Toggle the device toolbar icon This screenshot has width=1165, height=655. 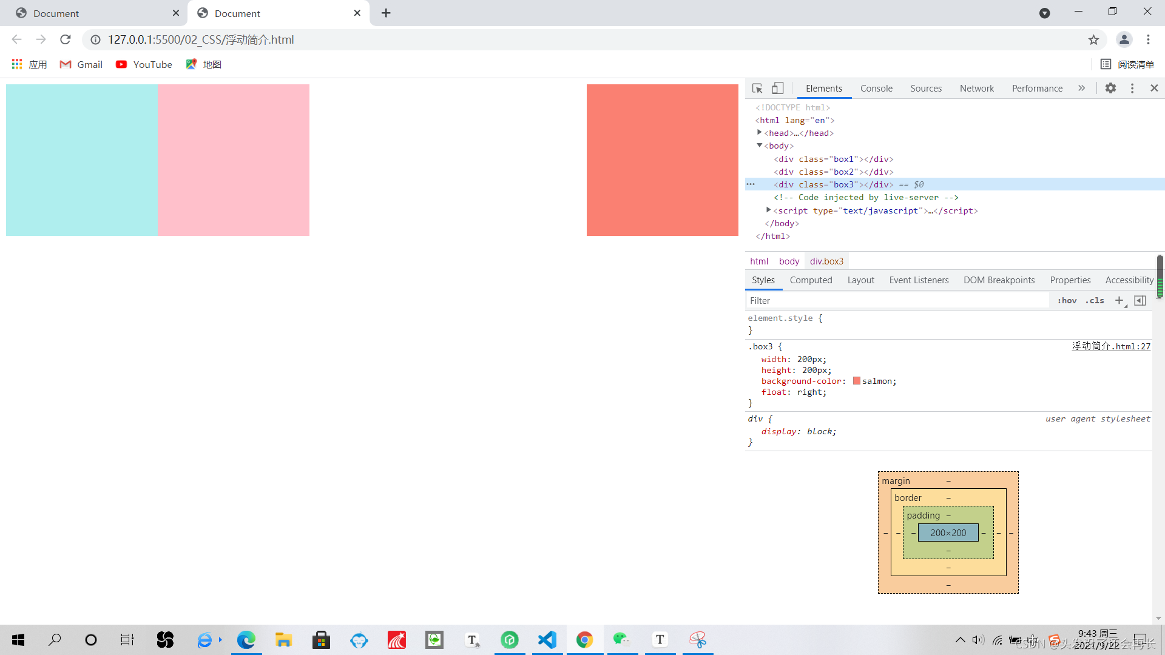(x=778, y=89)
